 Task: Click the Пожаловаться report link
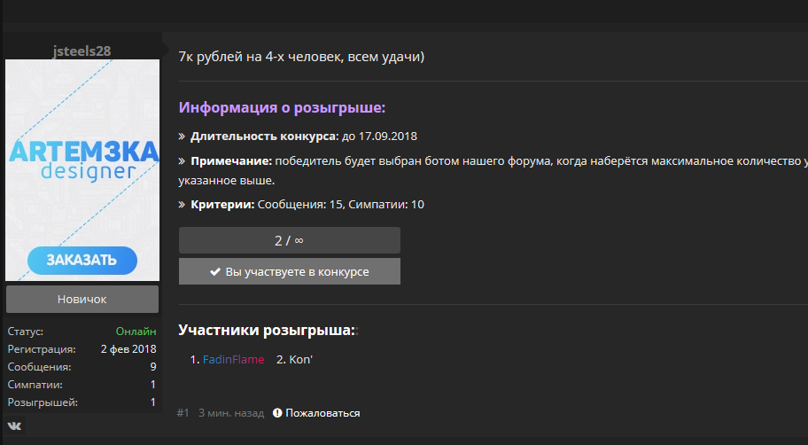coord(322,413)
